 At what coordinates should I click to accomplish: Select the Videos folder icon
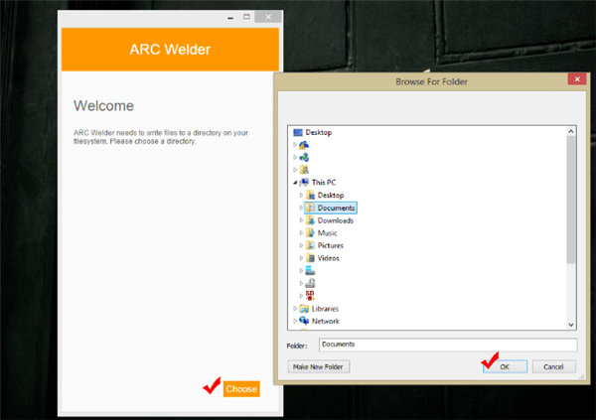click(310, 258)
